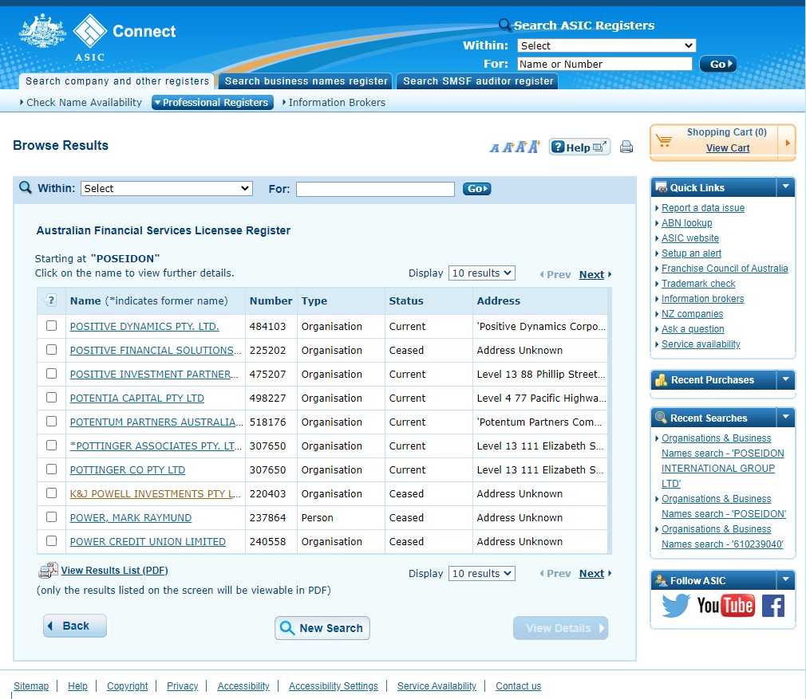The width and height of the screenshot is (806, 699).
Task: Click the shopping cart icon
Action: pyautogui.click(x=664, y=140)
